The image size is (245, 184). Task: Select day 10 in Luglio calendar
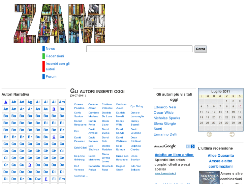pos(240,106)
